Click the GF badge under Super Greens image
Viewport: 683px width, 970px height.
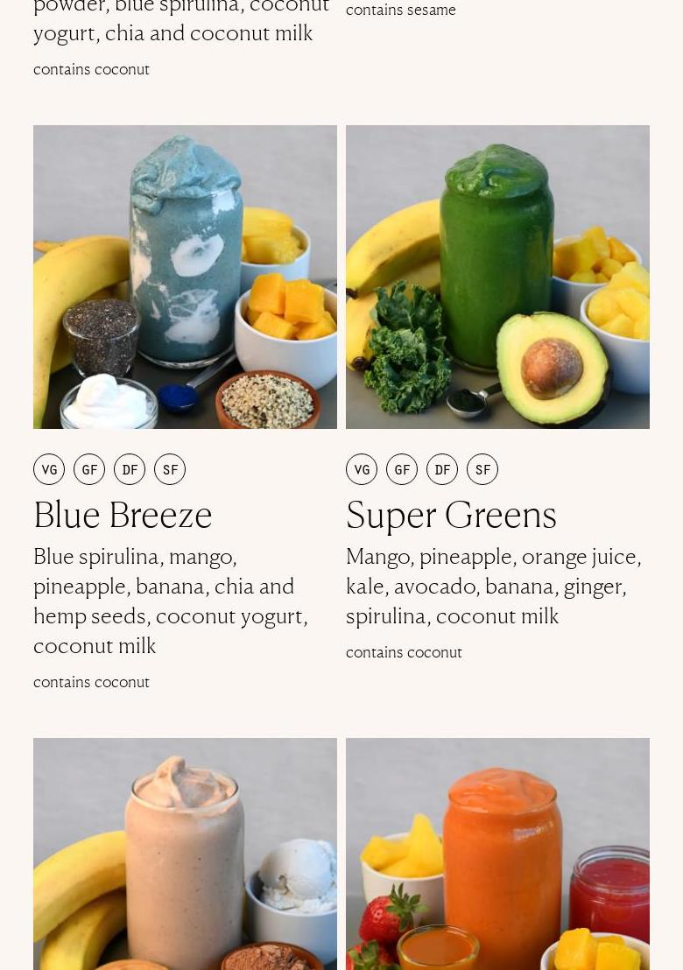(402, 469)
